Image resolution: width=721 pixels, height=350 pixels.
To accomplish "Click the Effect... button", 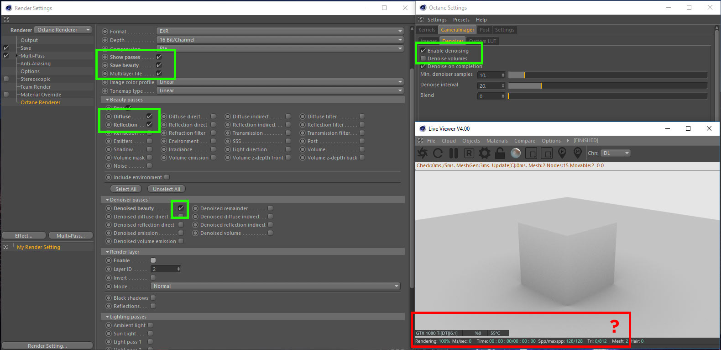I will (x=24, y=236).
